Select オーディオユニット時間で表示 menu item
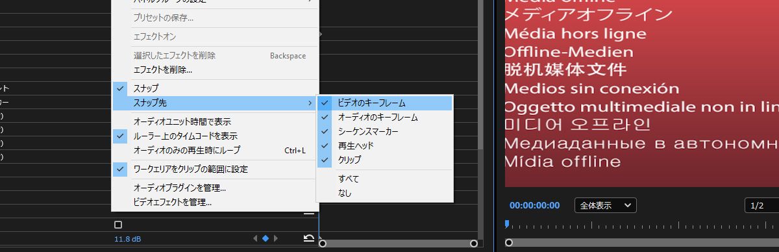Viewport: 779px width, 252px height. [x=215, y=121]
